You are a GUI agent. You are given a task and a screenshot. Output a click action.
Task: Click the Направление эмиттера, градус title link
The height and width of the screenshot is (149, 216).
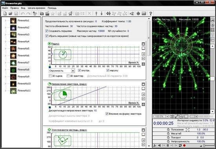tap(69, 84)
